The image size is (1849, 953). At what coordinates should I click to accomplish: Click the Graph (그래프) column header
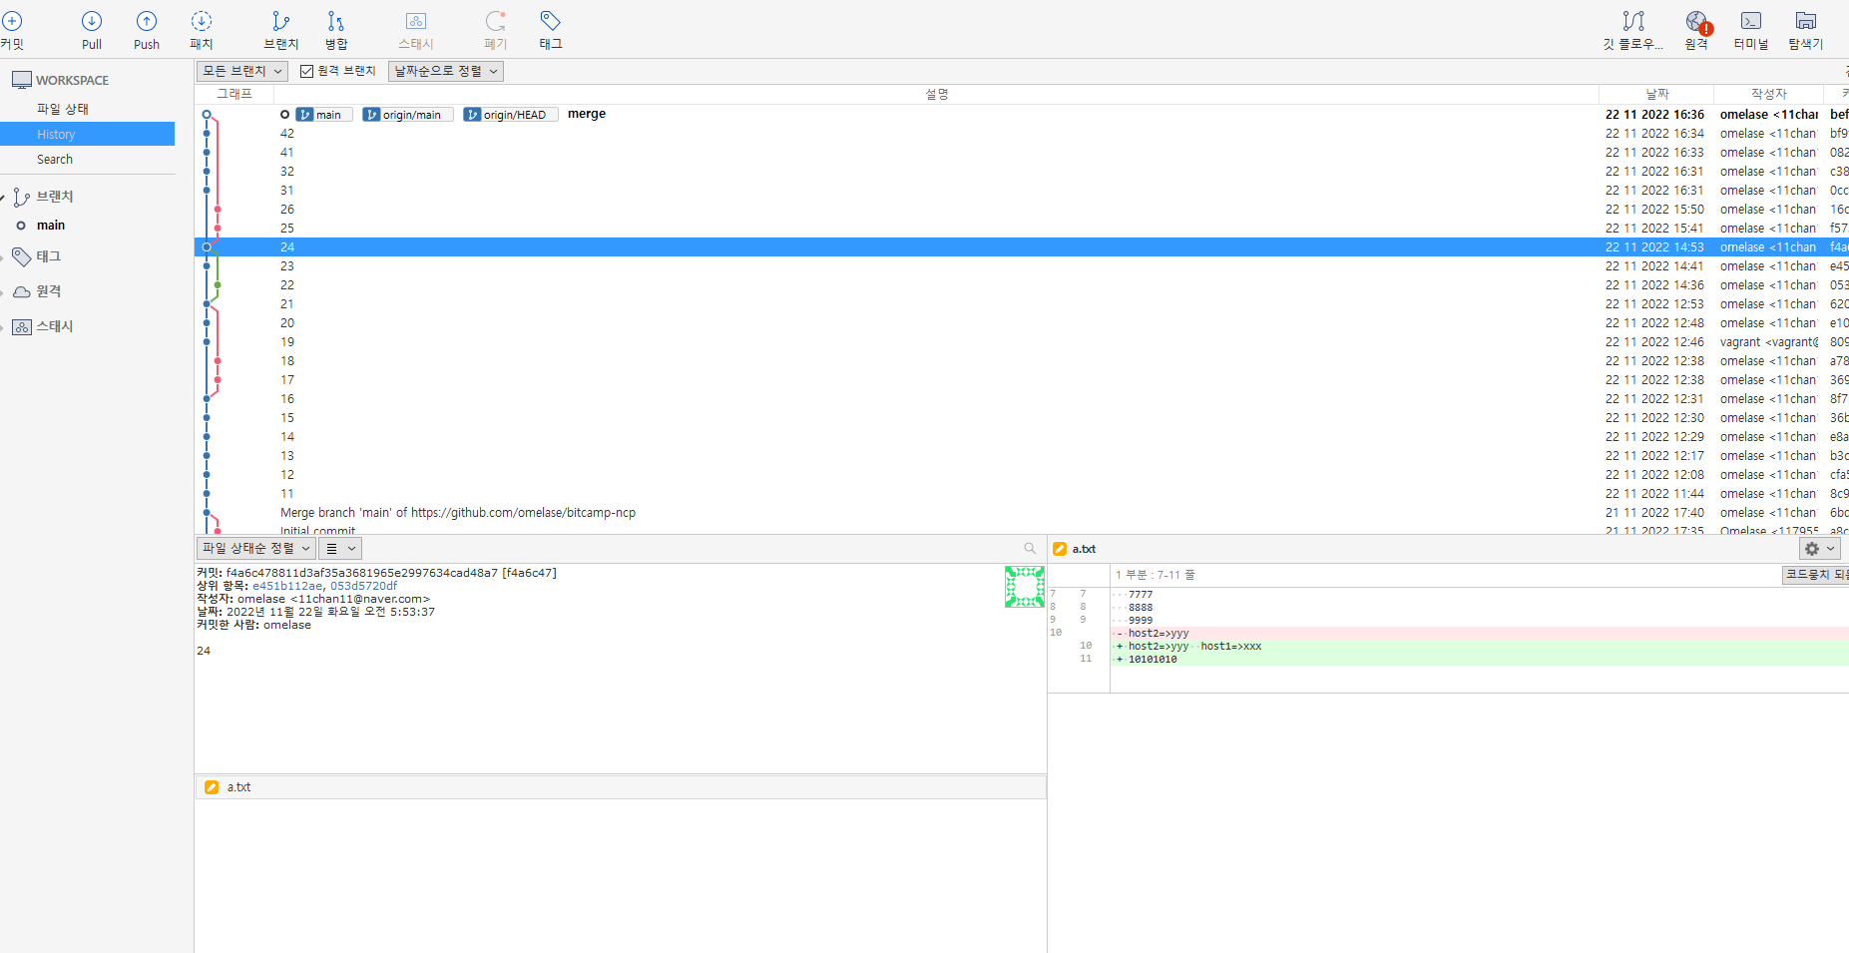(234, 94)
